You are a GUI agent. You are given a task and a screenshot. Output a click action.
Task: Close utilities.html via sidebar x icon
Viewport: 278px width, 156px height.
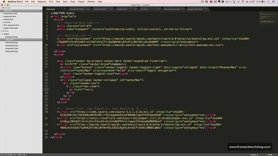pyautogui.click(x=2, y=19)
